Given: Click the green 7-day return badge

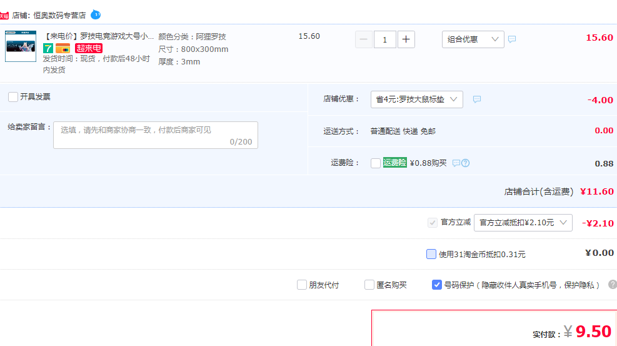Looking at the screenshot, I should pos(48,48).
